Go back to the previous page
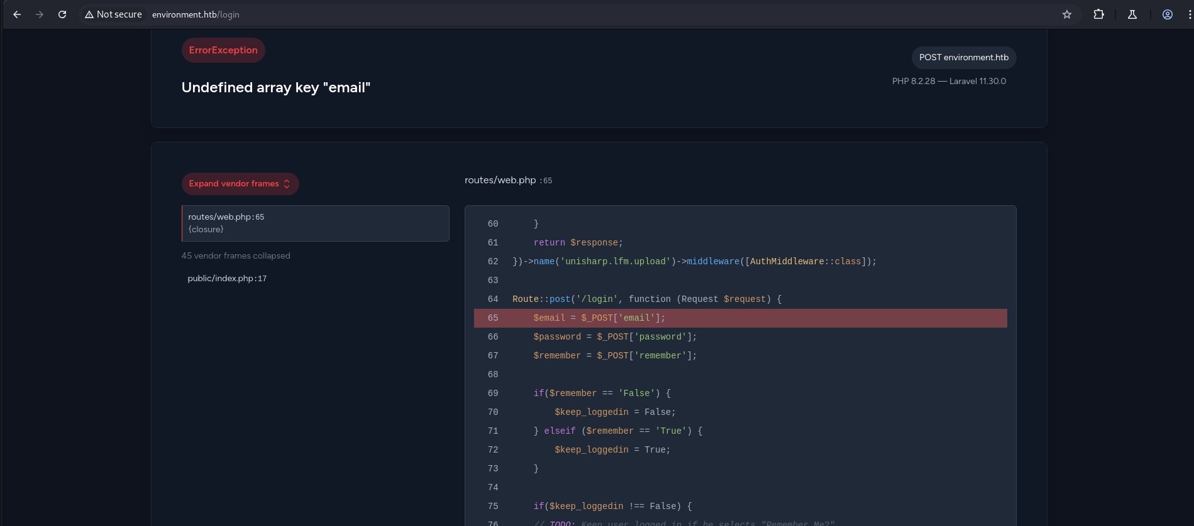Viewport: 1194px width, 526px height. point(17,14)
